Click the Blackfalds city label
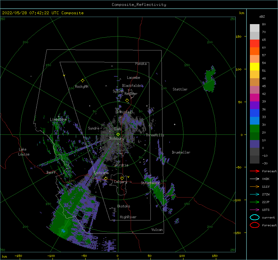The width and height of the screenshot is (278, 260). coord(131,86)
